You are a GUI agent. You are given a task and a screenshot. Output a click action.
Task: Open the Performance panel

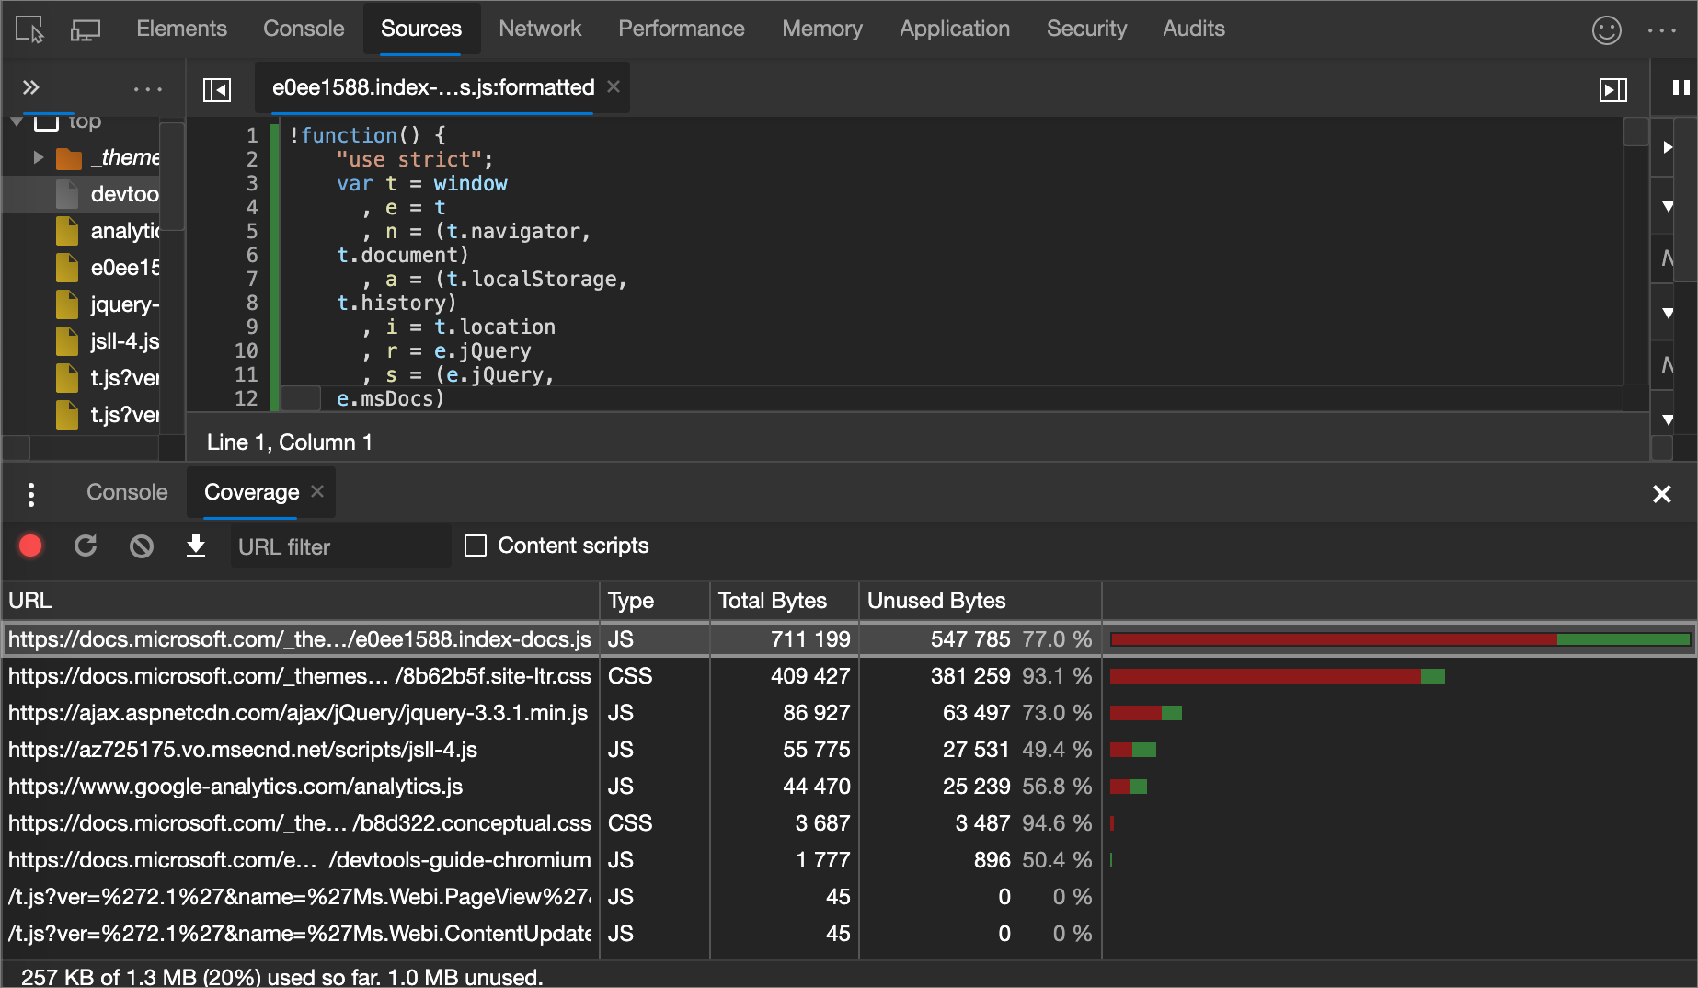(x=681, y=29)
